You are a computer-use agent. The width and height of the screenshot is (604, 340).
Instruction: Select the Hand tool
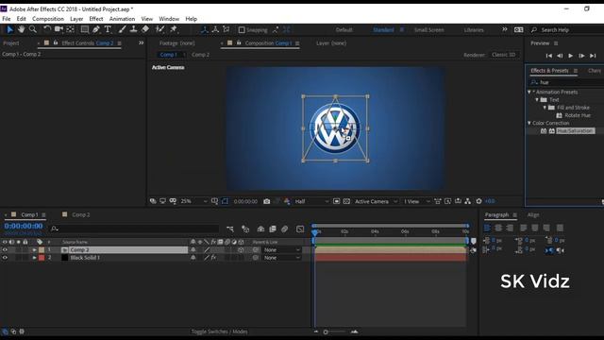21,29
